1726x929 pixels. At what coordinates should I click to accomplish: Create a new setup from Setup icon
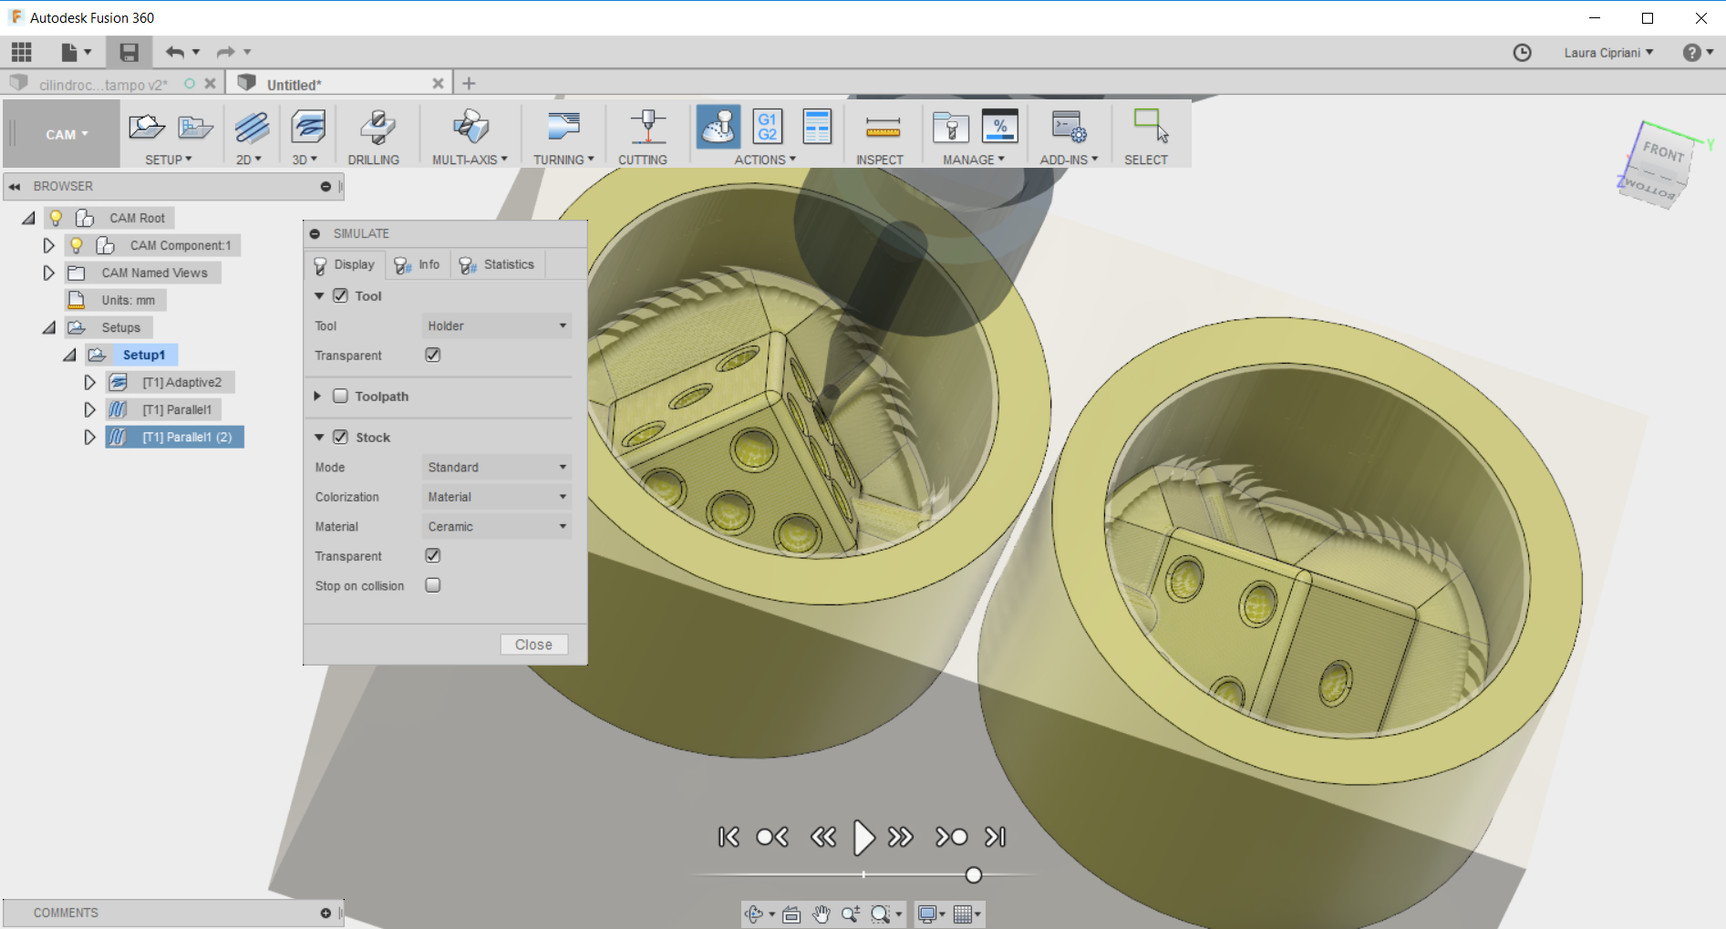click(147, 127)
